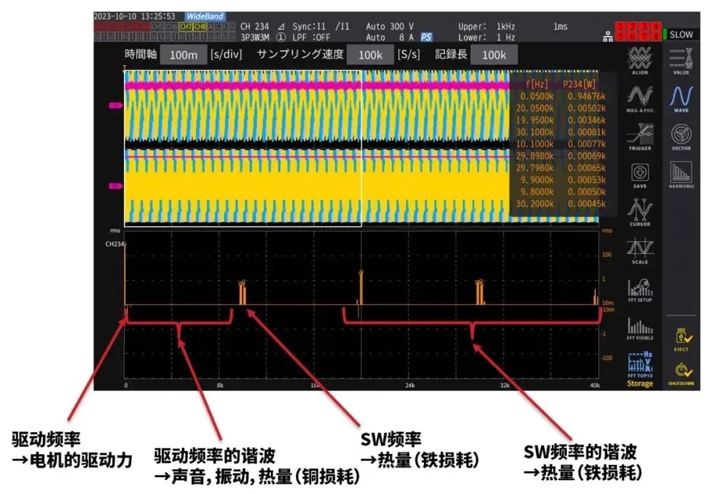This screenshot has height=494, width=712.
Task: Expand the recording length 100k selector
Action: click(494, 55)
